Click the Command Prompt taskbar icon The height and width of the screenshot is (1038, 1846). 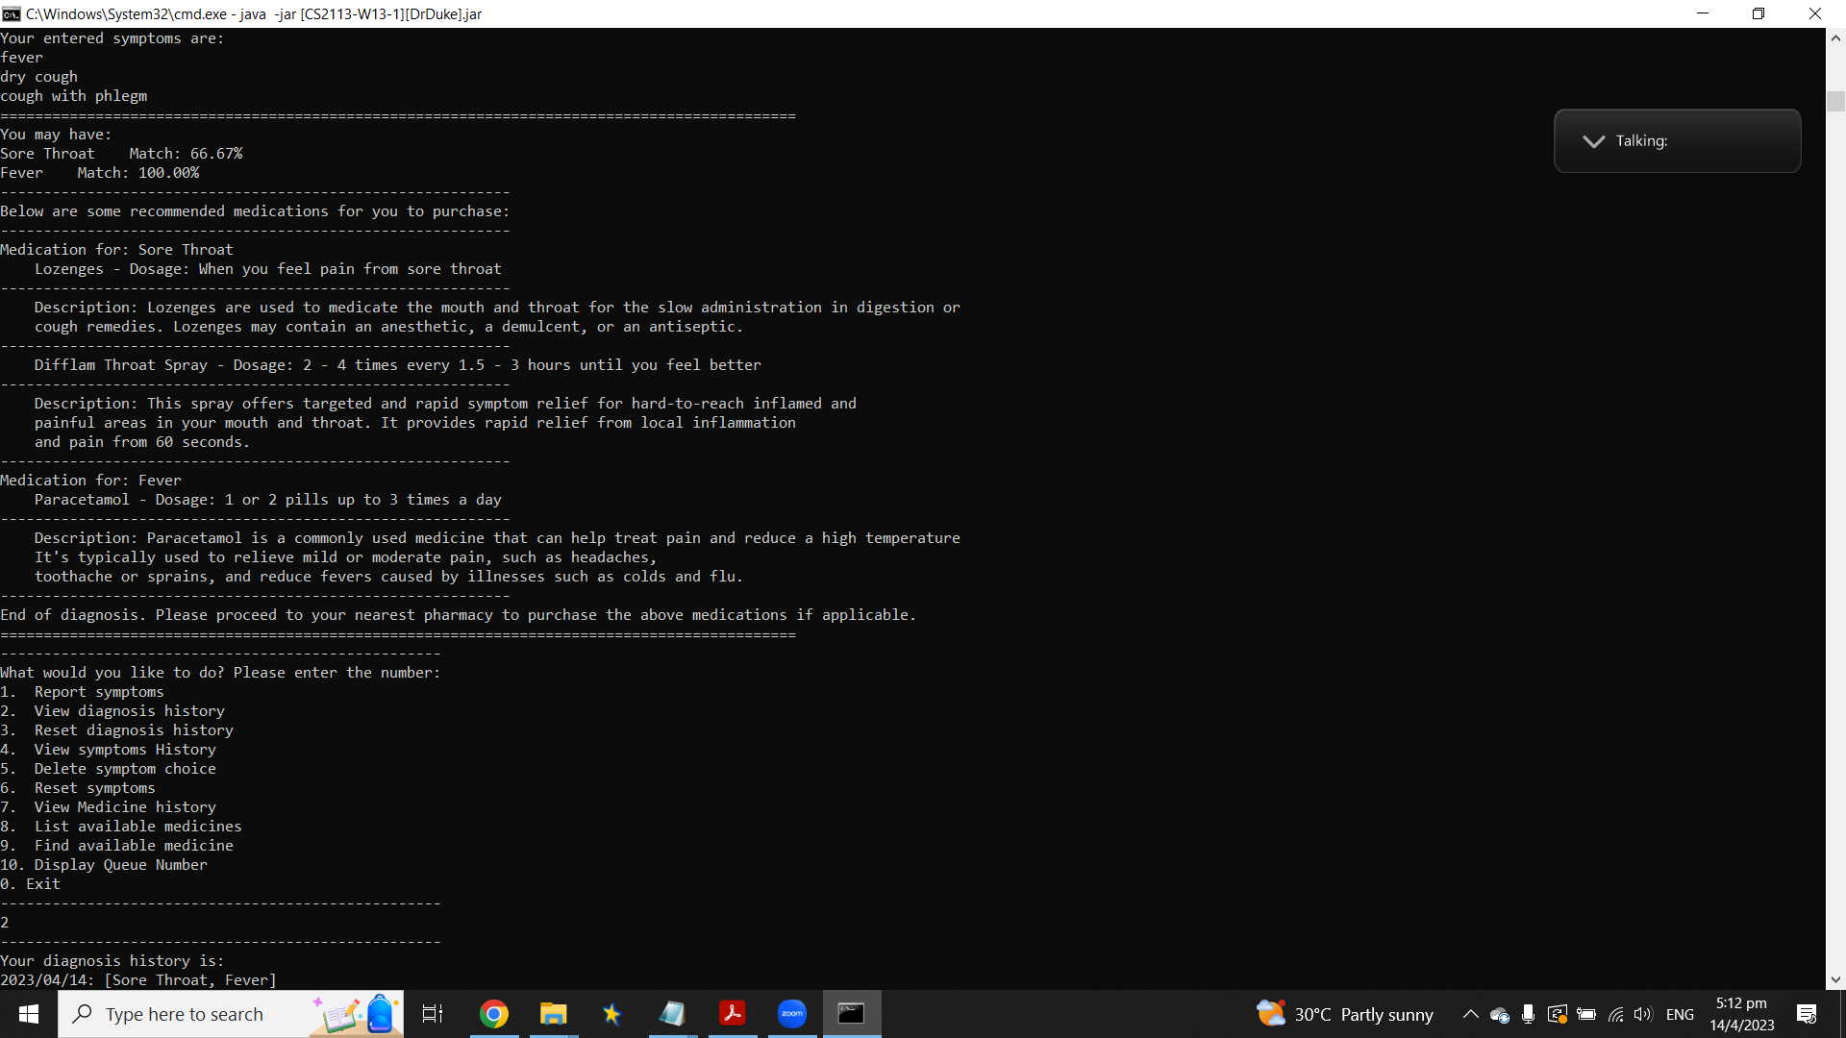coord(852,1014)
